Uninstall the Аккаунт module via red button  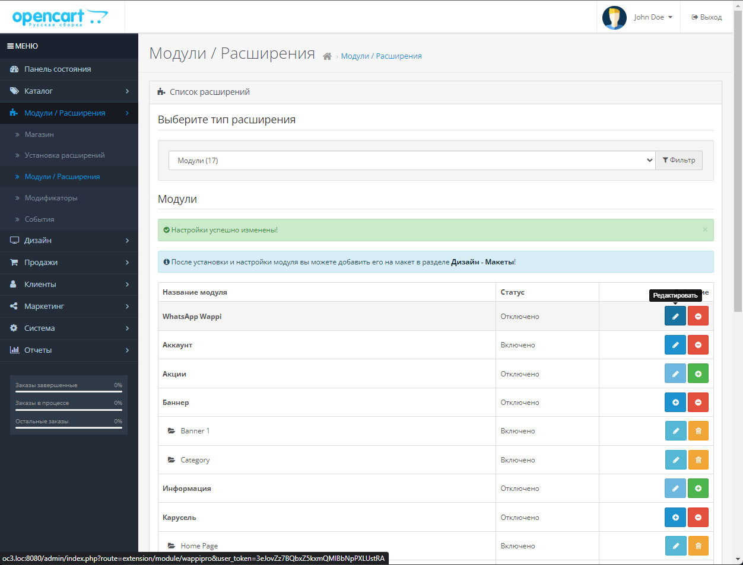click(698, 345)
